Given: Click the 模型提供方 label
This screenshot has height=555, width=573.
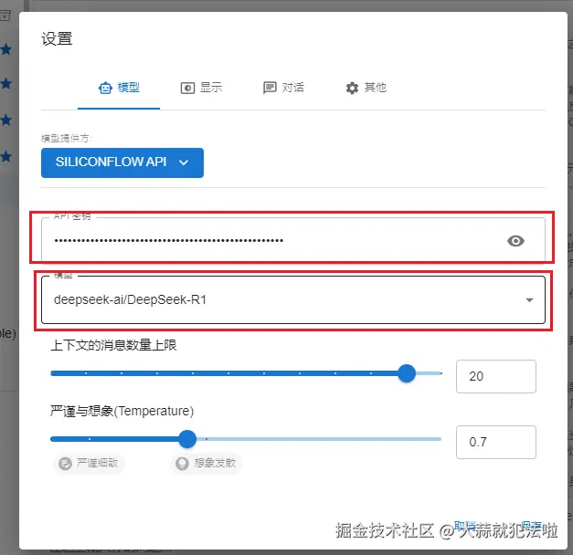Looking at the screenshot, I should 67,139.
